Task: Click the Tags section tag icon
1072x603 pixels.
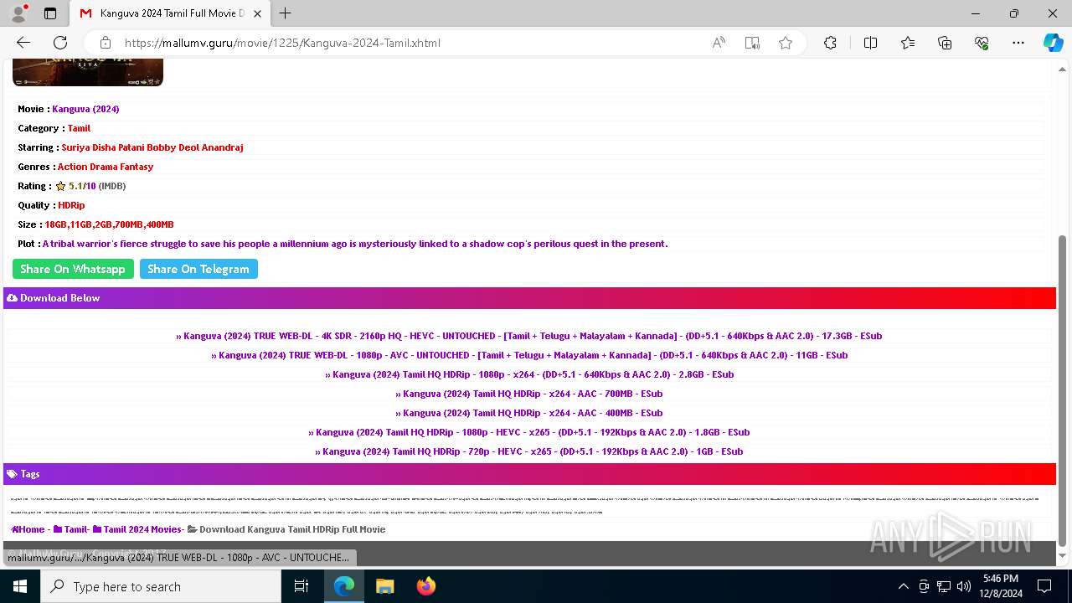Action: pos(12,474)
